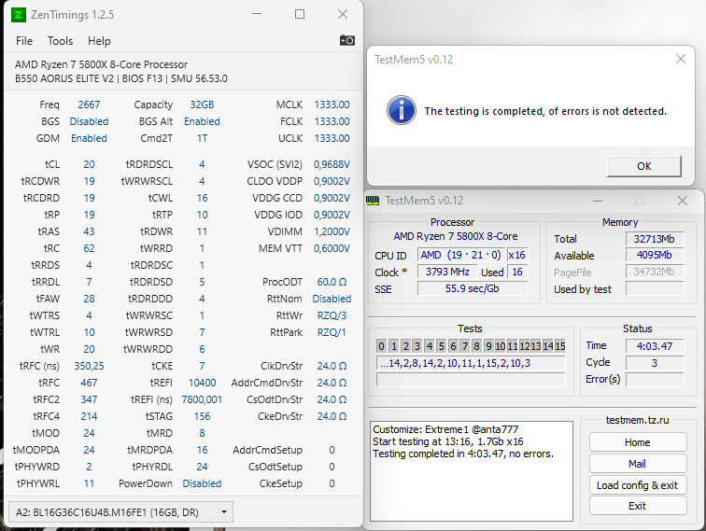Click the log text area in TestMem5
This screenshot has height=531, width=706.
[x=471, y=471]
